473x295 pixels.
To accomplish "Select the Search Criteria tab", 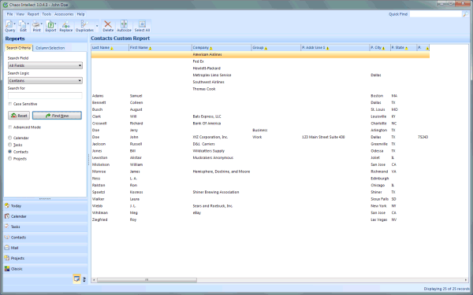I will (x=18, y=48).
